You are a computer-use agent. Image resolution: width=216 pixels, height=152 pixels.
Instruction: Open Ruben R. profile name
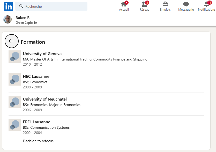pos(23,18)
